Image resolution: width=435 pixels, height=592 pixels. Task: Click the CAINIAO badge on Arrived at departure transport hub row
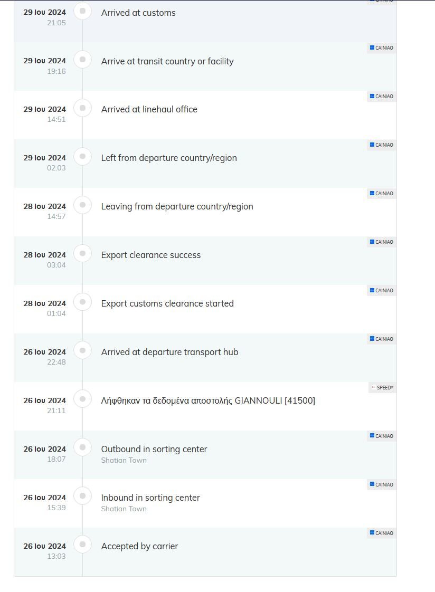coord(381,339)
